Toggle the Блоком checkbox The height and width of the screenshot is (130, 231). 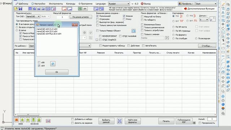coord(124,16)
